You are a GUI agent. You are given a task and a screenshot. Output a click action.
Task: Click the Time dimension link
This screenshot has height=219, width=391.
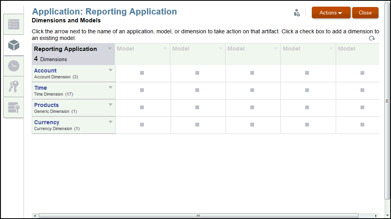[x=41, y=88]
